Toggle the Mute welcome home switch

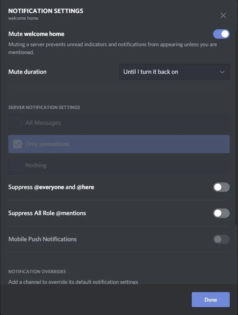click(x=221, y=34)
